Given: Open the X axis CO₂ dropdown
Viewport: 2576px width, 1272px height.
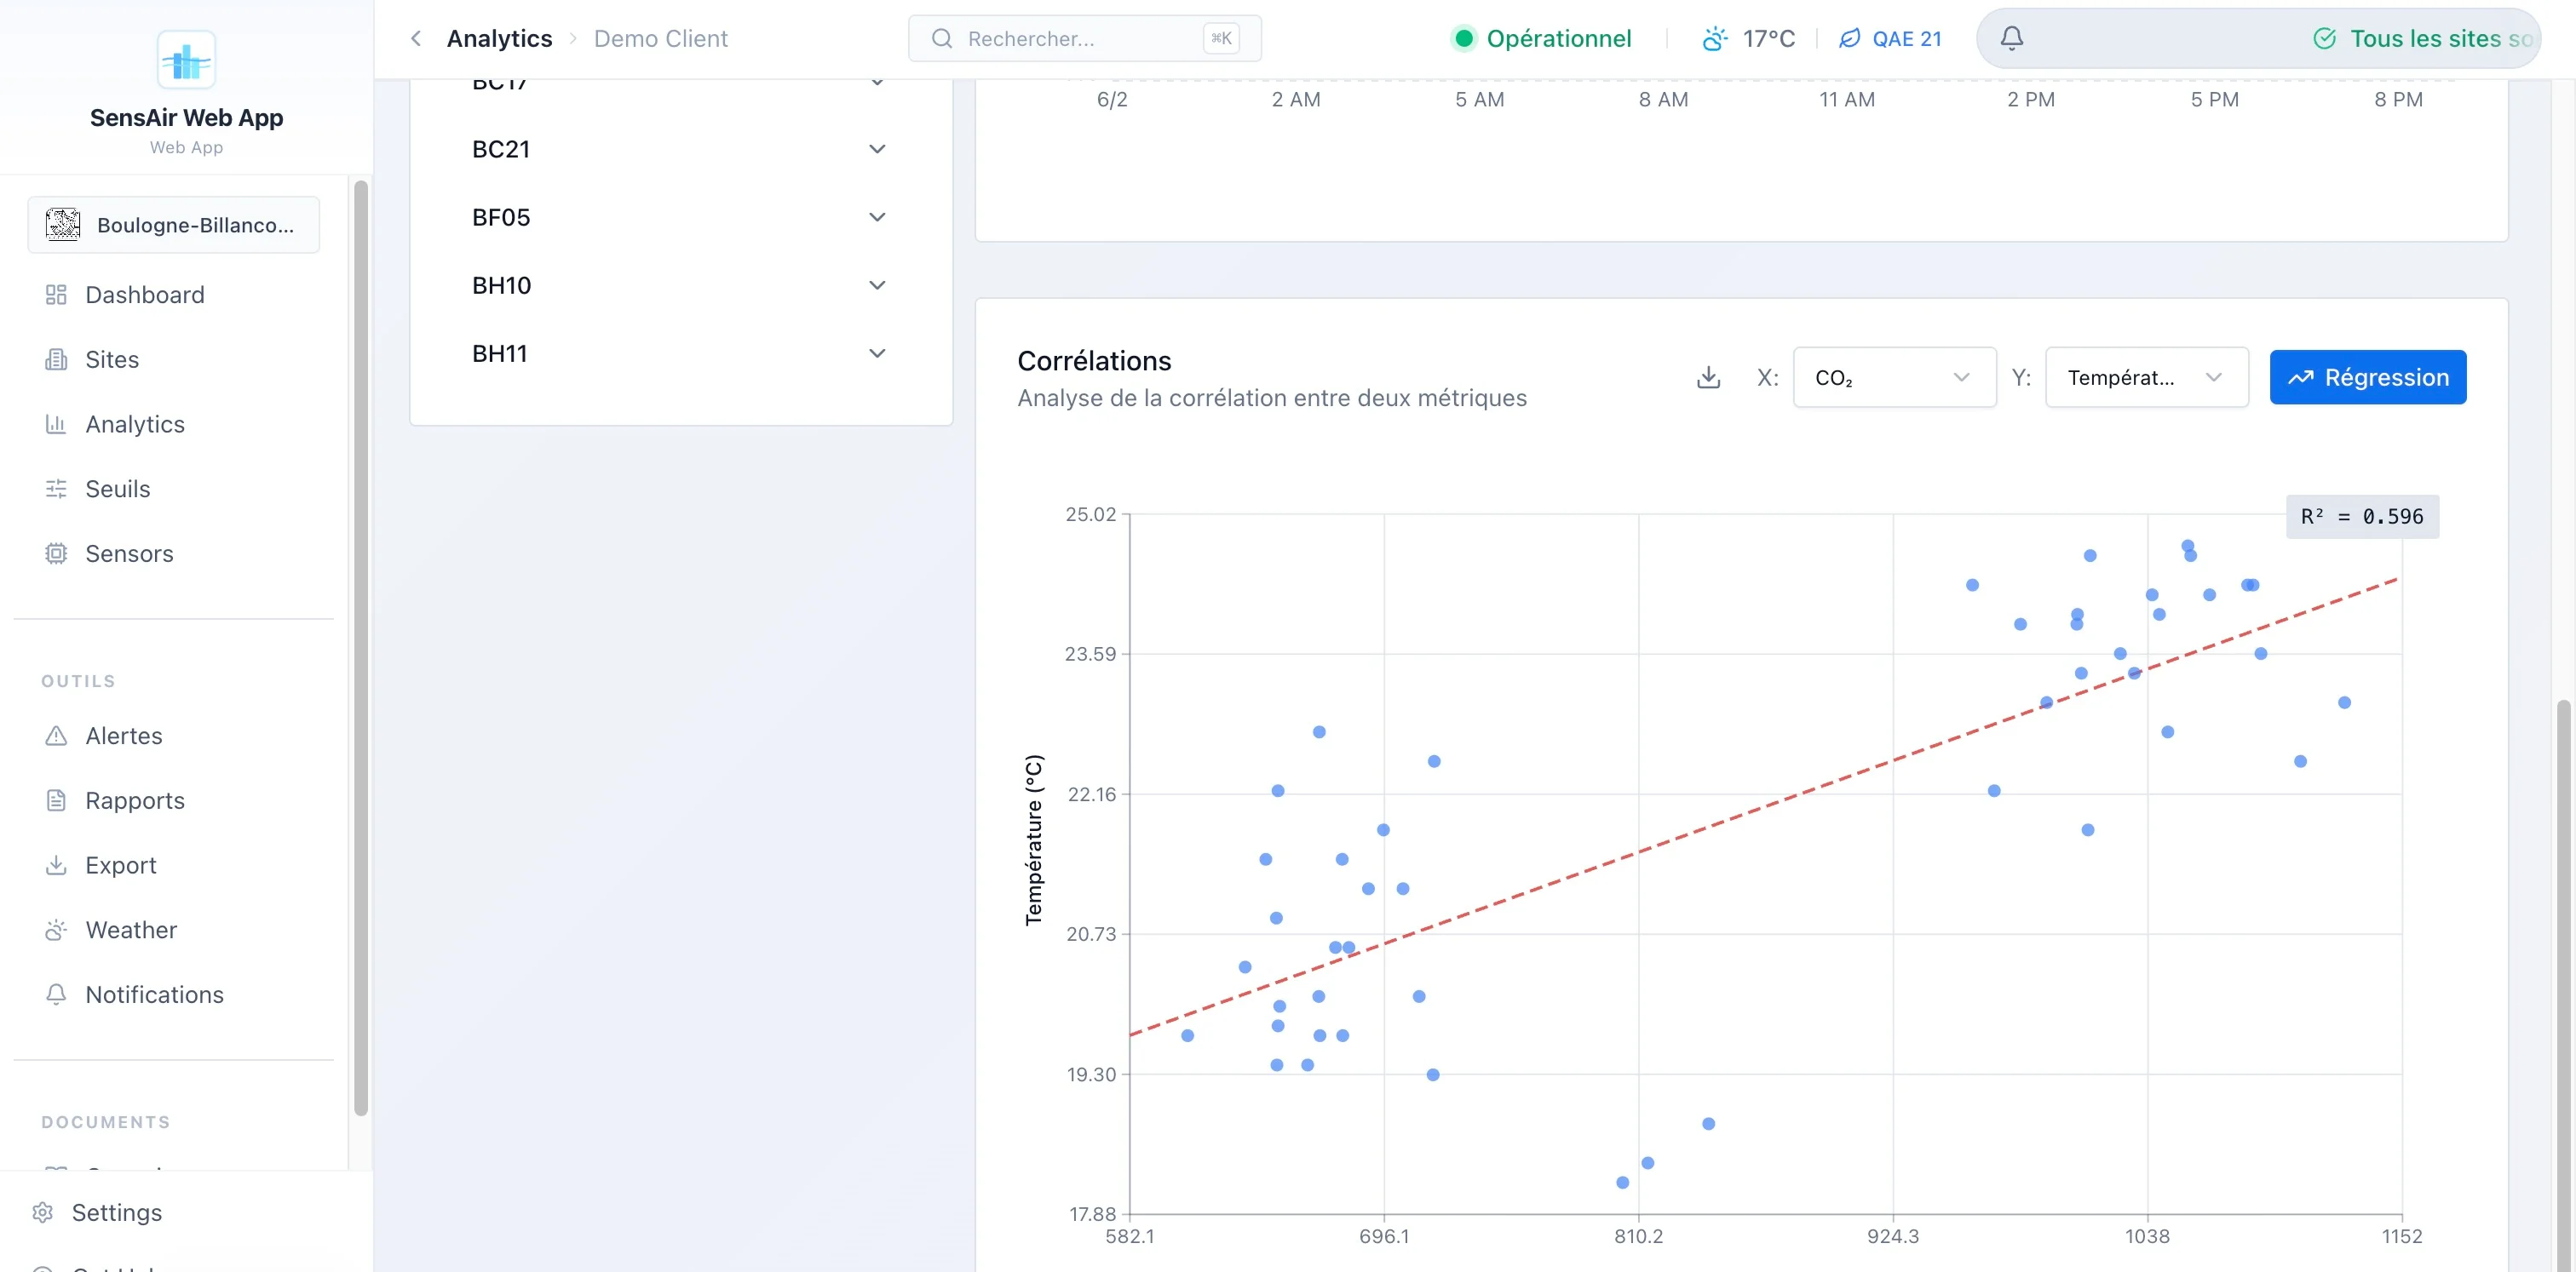Looking at the screenshot, I should click(1894, 376).
